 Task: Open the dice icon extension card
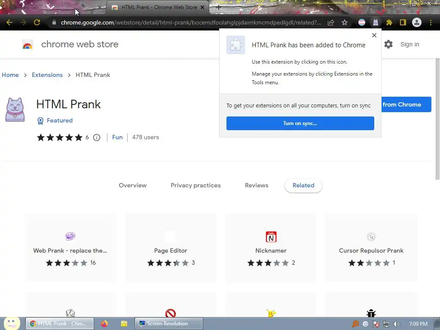[x=70, y=313]
